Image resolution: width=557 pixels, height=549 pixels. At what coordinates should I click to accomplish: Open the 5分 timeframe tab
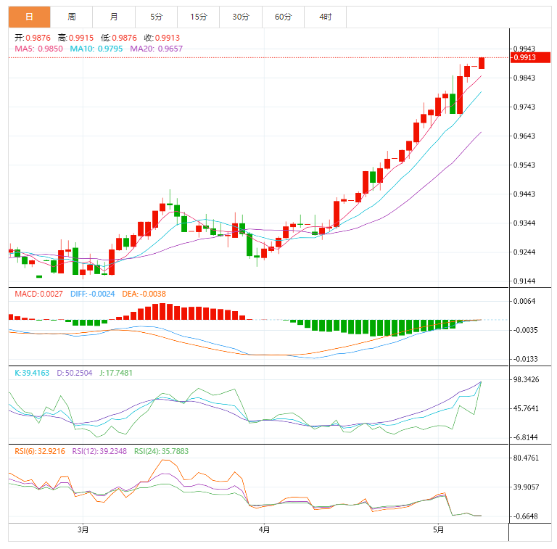[x=157, y=17]
